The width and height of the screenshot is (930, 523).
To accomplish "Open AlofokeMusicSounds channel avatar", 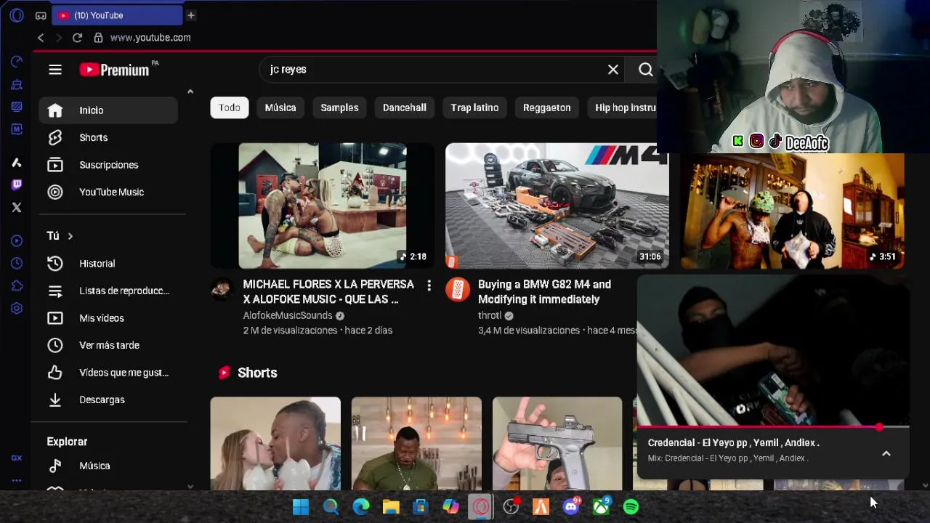I will [x=222, y=289].
